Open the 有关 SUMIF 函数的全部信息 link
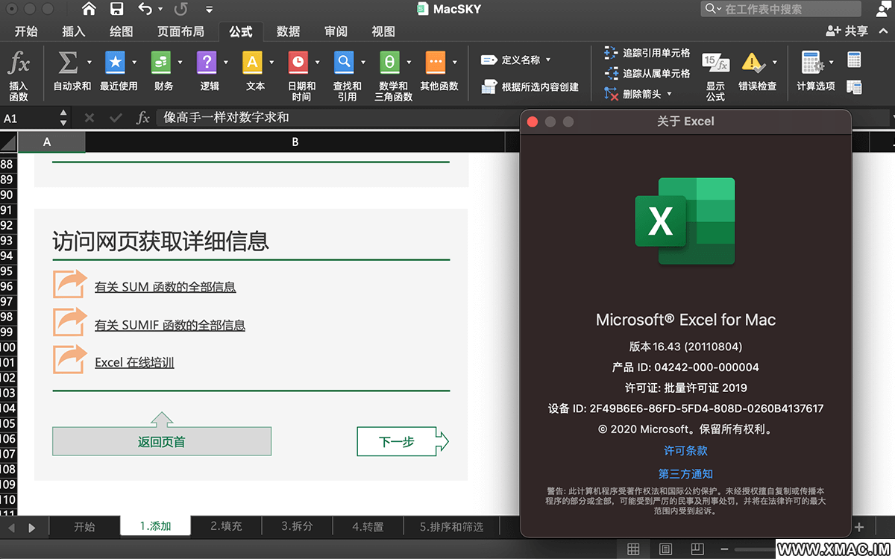The width and height of the screenshot is (895, 559). [x=170, y=325]
